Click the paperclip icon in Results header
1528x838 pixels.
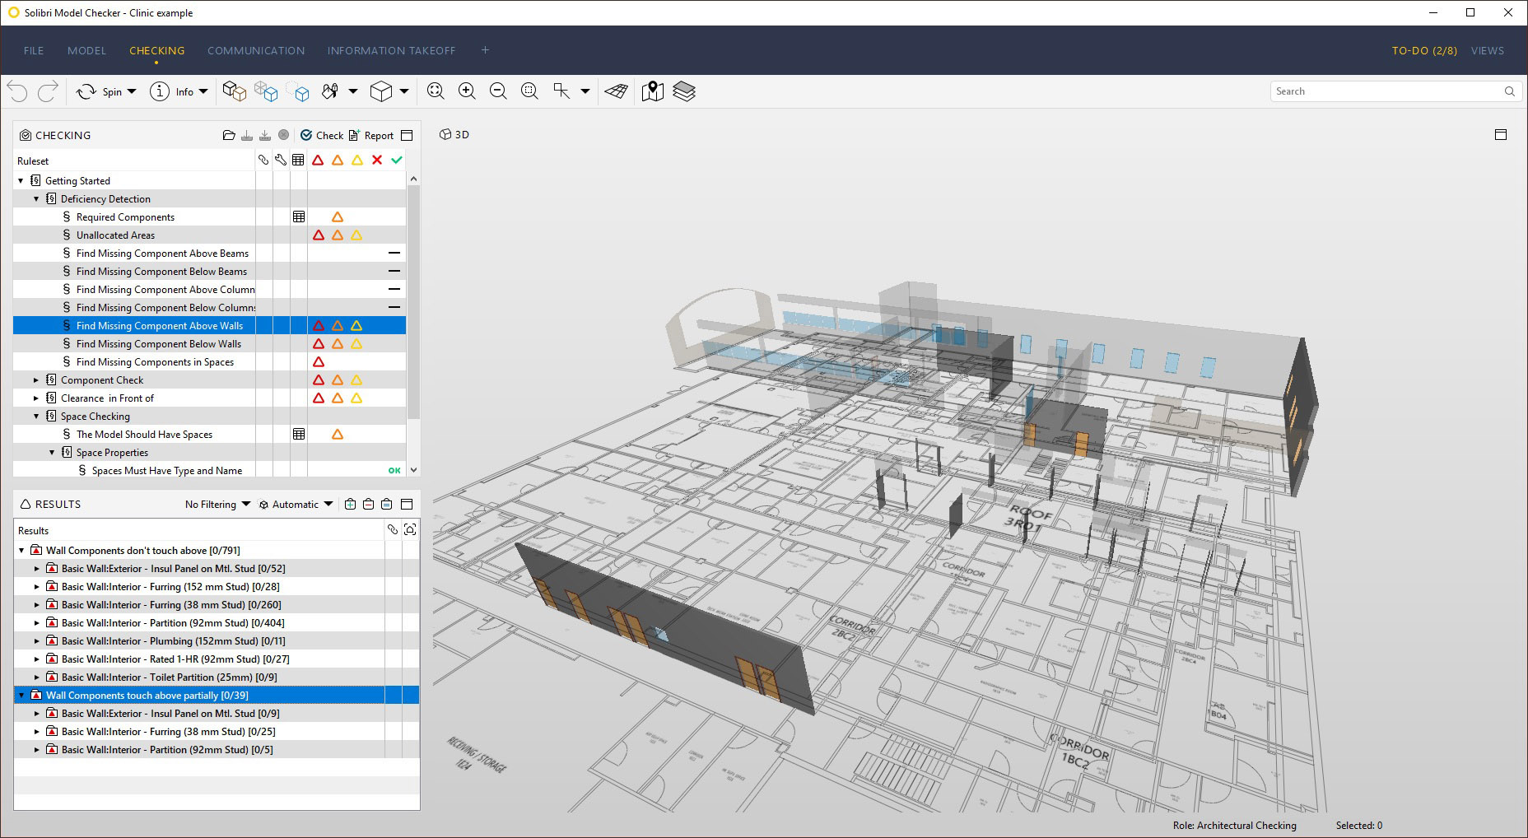point(393,530)
